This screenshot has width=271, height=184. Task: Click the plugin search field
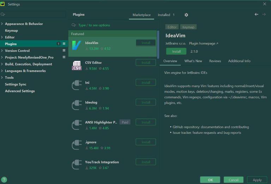[114, 25]
